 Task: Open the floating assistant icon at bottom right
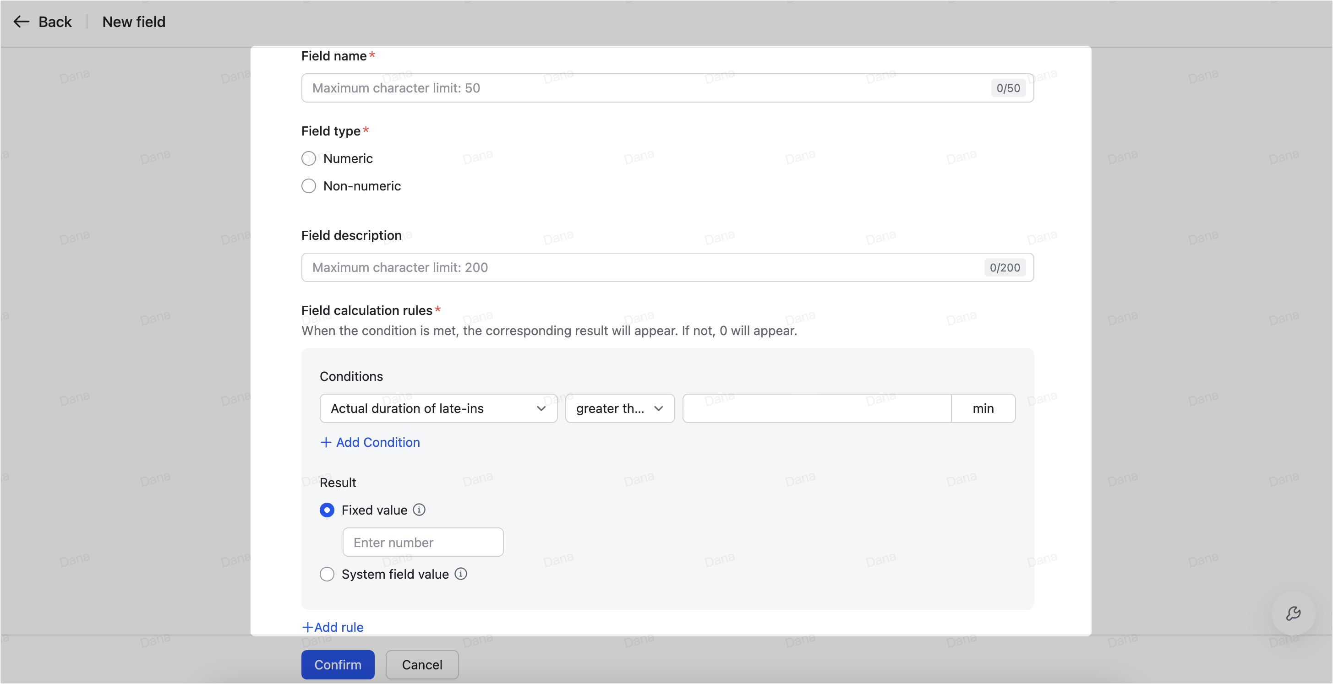pos(1294,613)
